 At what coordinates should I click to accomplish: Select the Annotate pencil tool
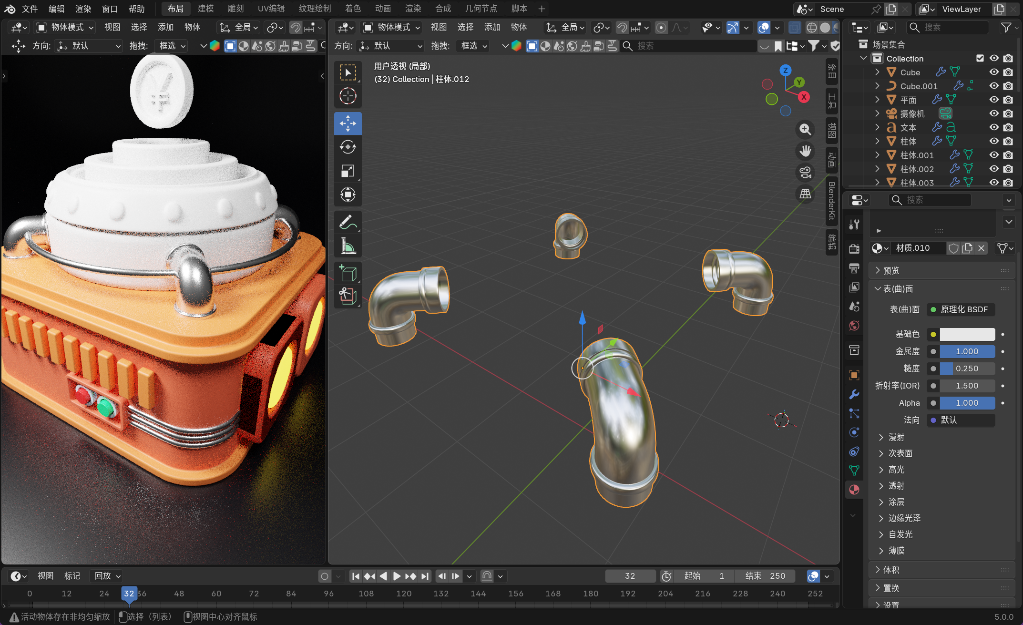(348, 222)
